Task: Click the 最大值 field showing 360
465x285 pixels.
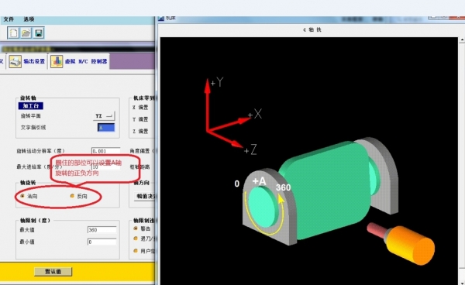Action: coord(102,230)
